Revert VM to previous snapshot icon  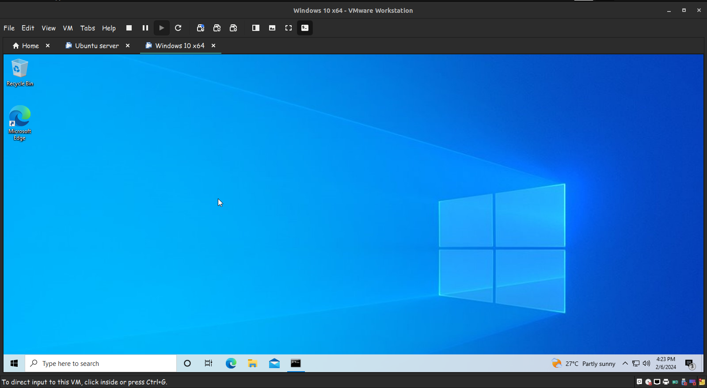(x=217, y=28)
